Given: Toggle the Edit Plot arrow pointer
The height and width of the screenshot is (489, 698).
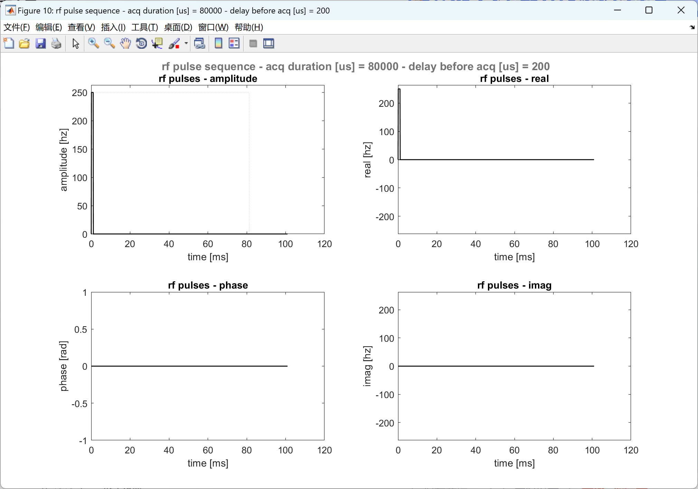Looking at the screenshot, I should (76, 44).
